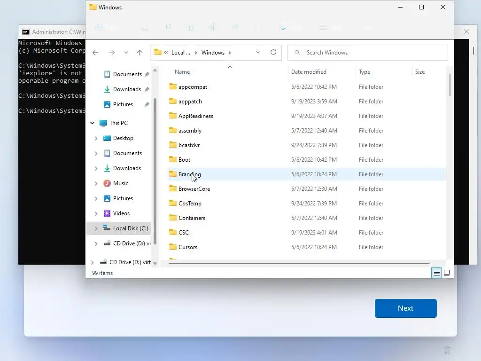Screen dimensions: 481x361
Task: Select the BrowserCore folder icon
Action: [x=173, y=188]
